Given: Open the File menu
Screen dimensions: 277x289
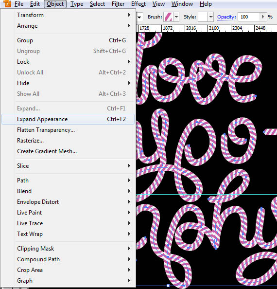Looking at the screenshot, I should tap(19, 4).
